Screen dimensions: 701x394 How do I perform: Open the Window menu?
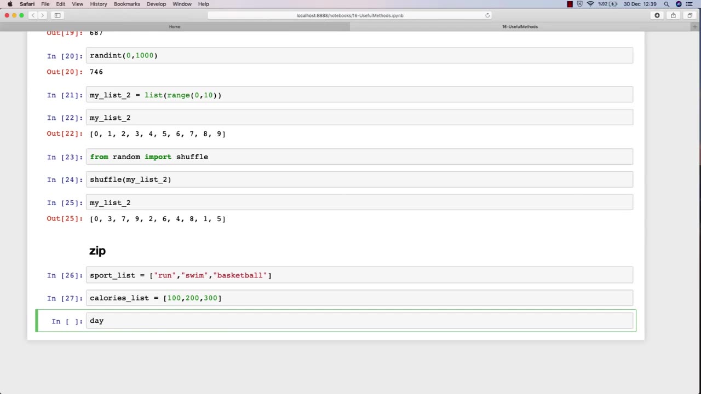pos(182,4)
